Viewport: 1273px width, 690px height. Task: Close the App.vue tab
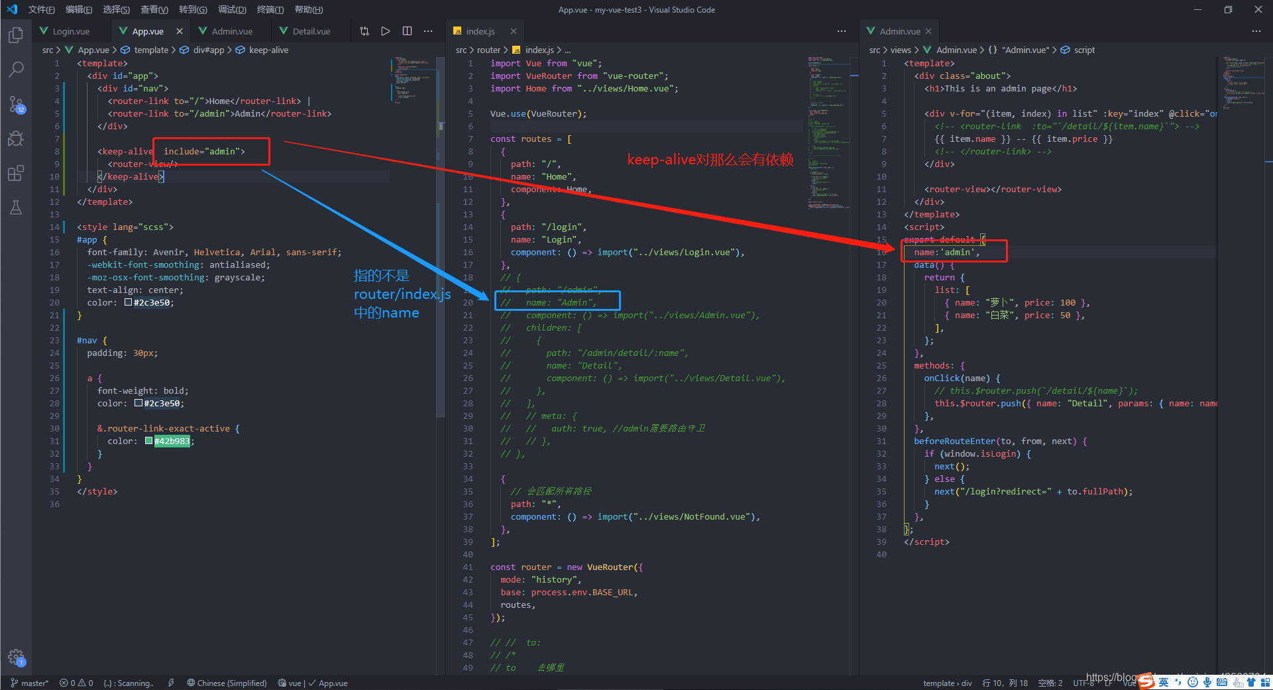[180, 31]
